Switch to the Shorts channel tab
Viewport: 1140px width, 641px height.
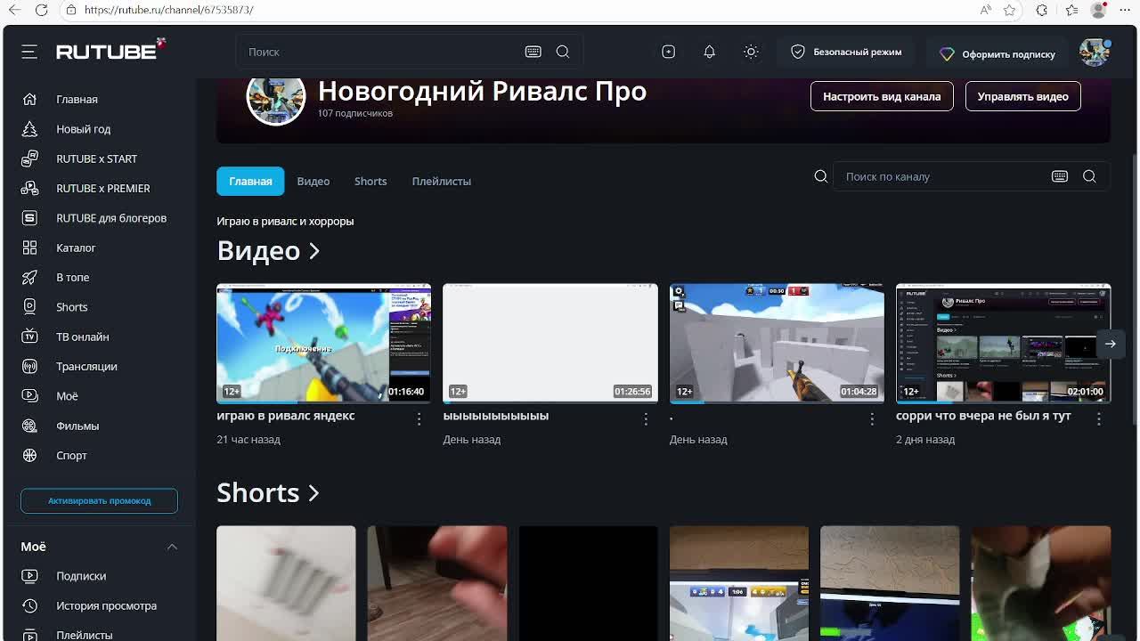370,181
